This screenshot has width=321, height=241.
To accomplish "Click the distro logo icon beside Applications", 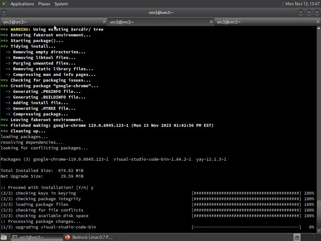I will (x=5, y=4).
